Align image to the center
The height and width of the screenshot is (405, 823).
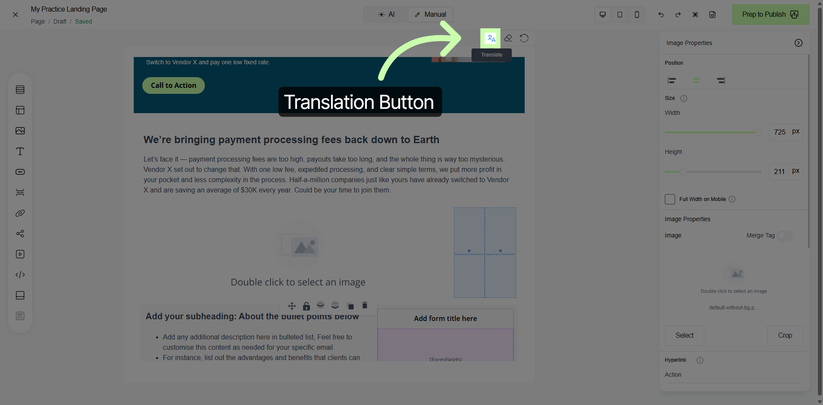697,80
